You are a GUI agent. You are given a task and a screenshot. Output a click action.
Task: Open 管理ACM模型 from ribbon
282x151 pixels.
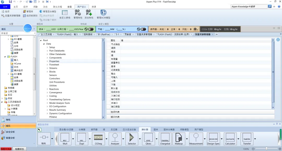coord(103,14)
